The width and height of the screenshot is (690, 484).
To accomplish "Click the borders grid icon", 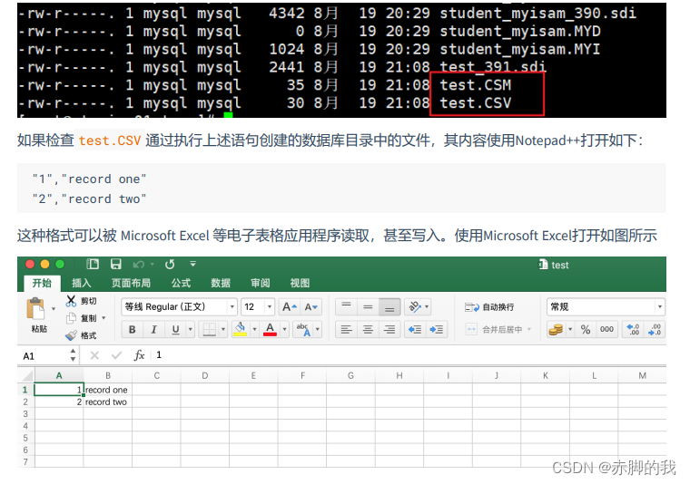I will 209,329.
